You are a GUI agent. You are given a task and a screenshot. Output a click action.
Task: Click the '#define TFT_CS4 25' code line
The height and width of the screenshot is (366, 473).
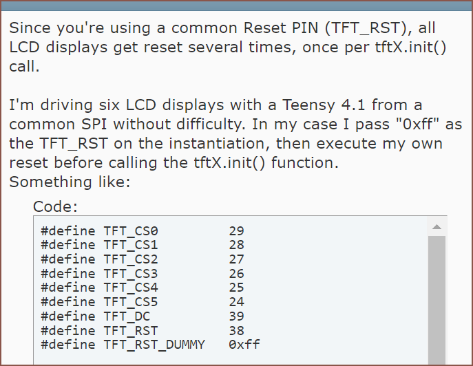[143, 288]
